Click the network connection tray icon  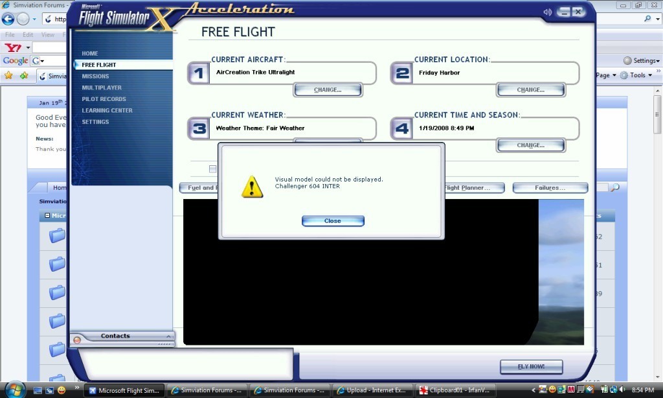(614, 390)
